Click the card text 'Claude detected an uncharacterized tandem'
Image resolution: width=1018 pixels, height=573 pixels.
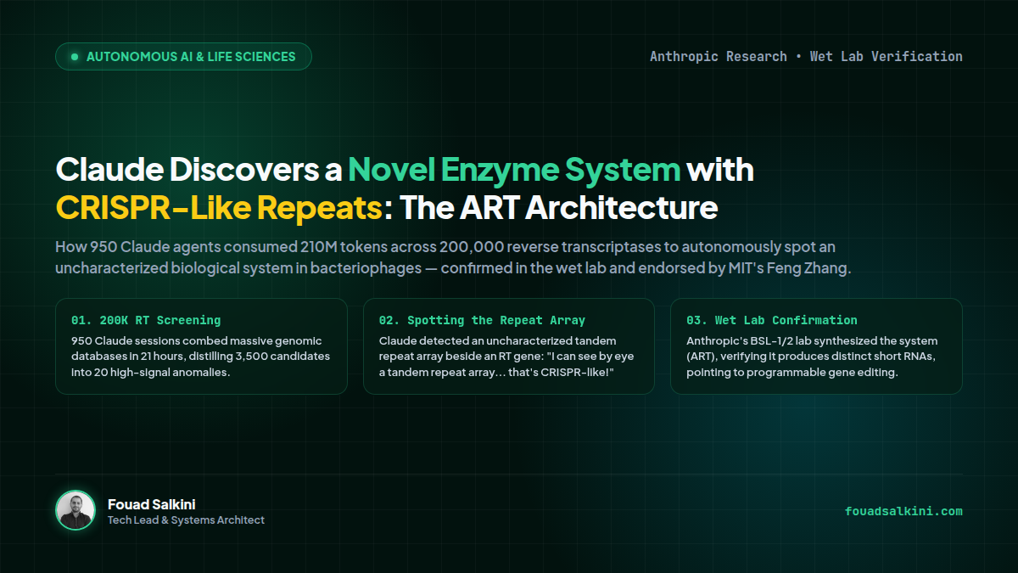497,340
